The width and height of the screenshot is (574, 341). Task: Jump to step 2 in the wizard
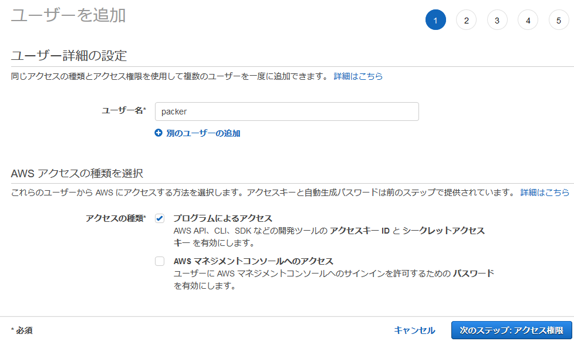[466, 21]
